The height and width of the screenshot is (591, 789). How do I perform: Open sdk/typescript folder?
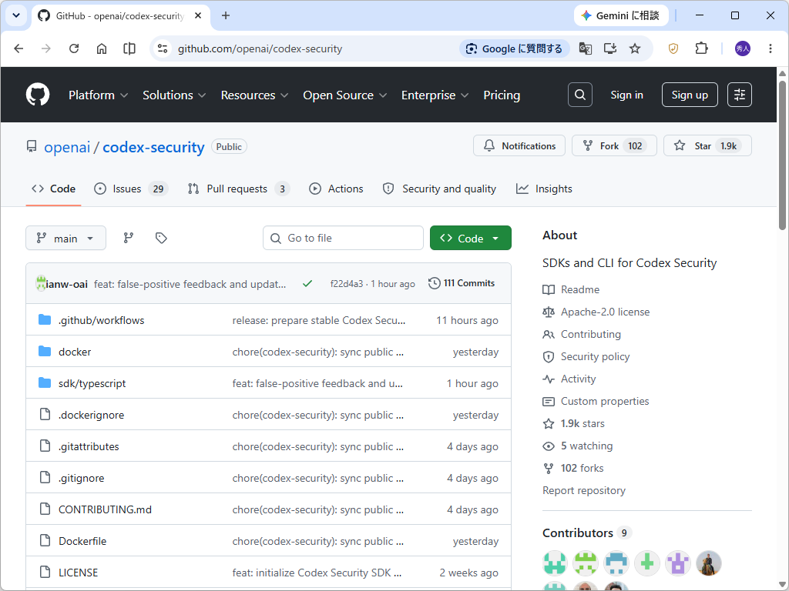(92, 383)
